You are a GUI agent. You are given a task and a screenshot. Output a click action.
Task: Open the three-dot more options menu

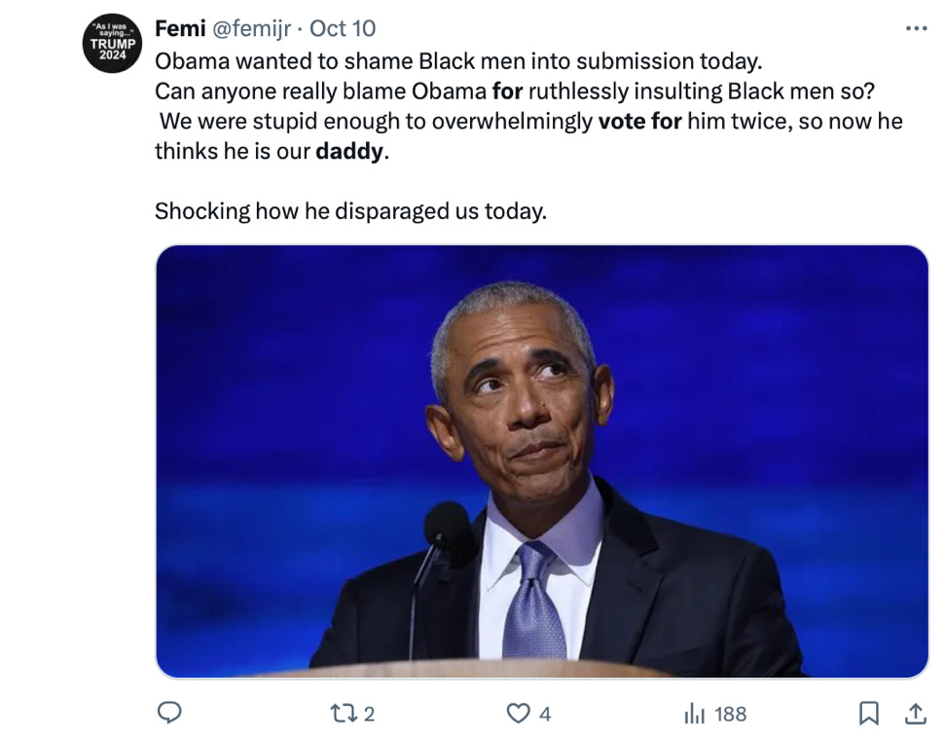916,28
